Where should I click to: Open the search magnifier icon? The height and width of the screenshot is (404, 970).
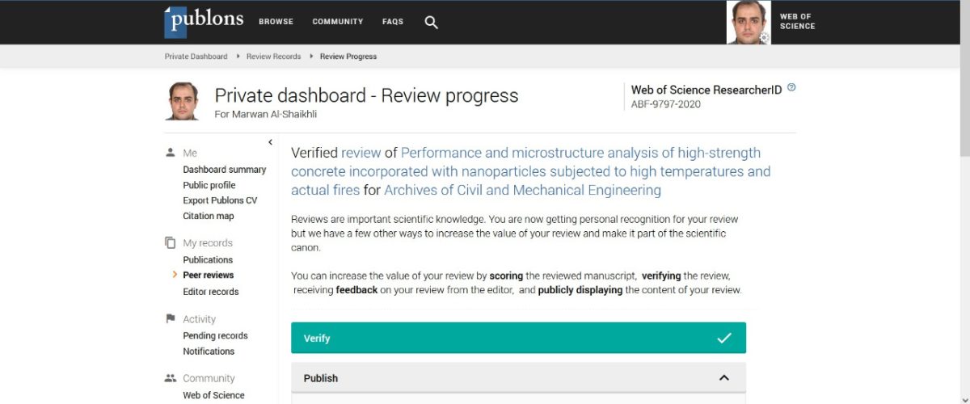tap(432, 23)
